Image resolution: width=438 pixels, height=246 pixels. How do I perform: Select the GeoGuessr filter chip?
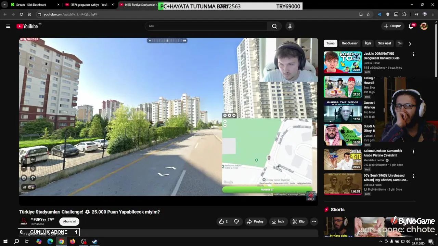point(350,43)
